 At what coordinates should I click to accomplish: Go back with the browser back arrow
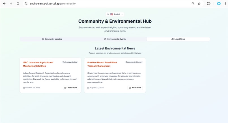[x=4, y=3]
